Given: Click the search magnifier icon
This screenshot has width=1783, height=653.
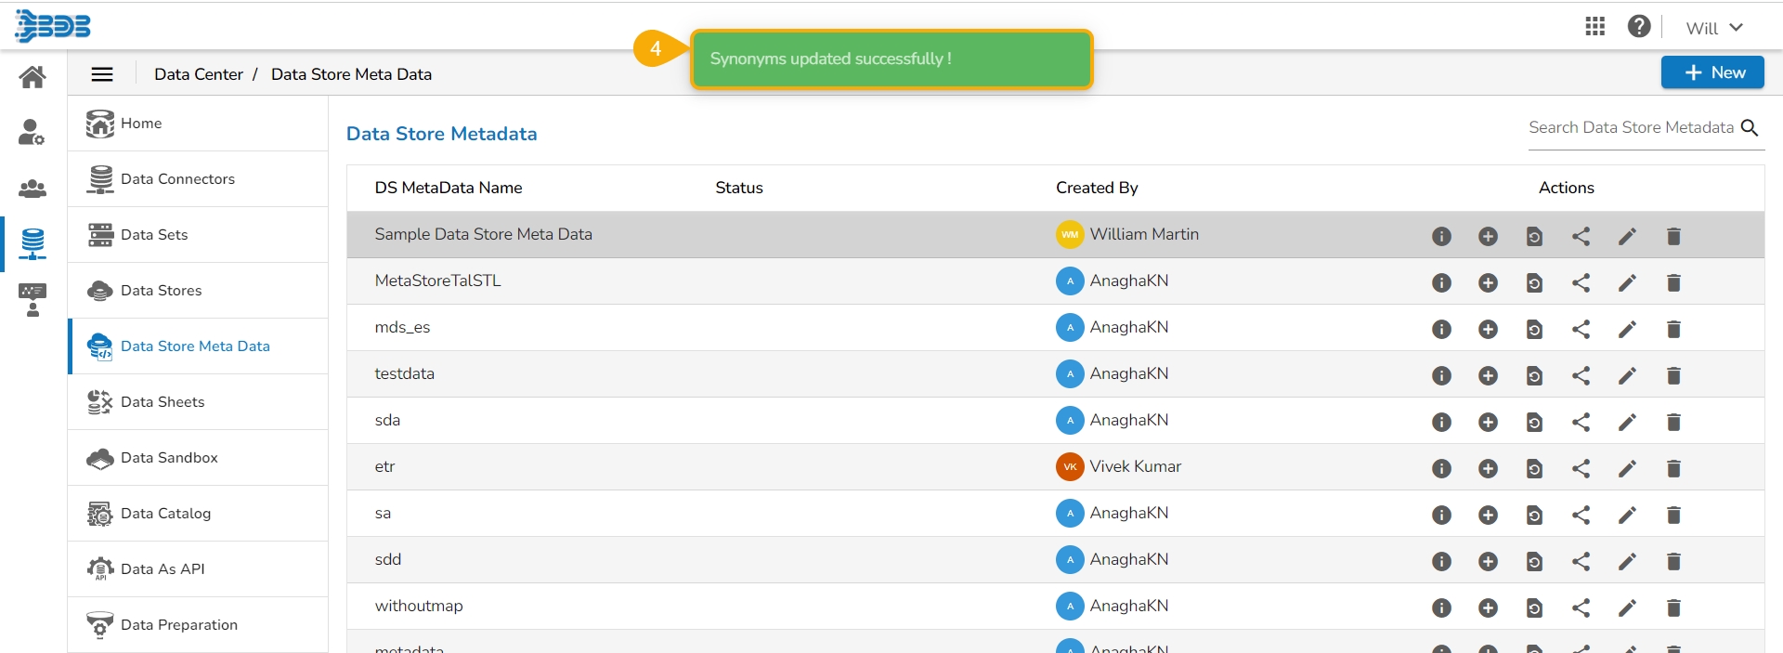Looking at the screenshot, I should [1750, 128].
